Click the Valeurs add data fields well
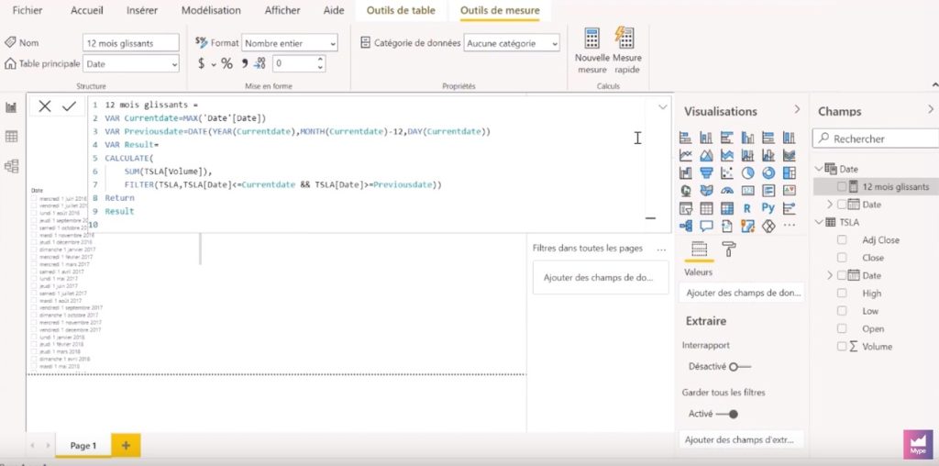Image resolution: width=939 pixels, height=466 pixels. tap(743, 293)
